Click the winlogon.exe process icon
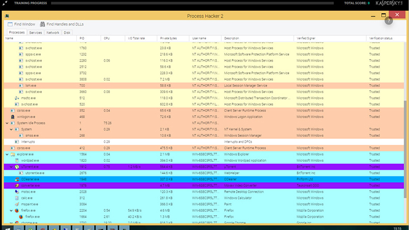 pos(12,117)
